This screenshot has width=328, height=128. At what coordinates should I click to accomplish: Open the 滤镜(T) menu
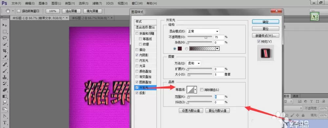(x=97, y=3)
